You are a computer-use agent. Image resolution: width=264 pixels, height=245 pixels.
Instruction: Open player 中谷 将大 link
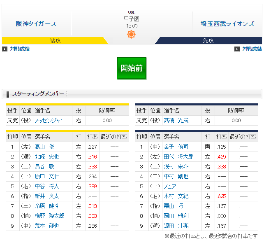tap(47, 186)
